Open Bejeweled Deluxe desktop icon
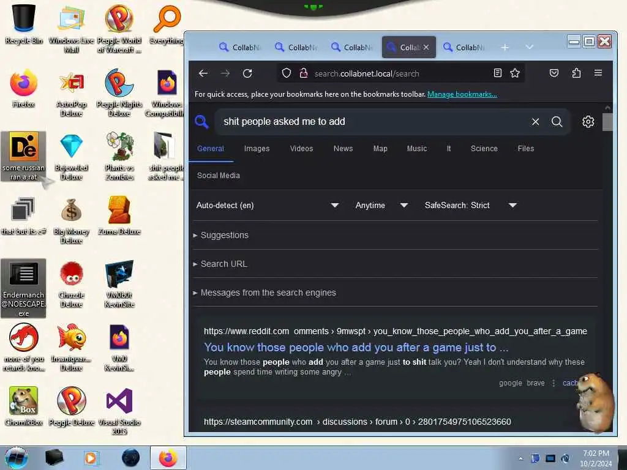Viewport: 627px width, 470px height. point(71,157)
